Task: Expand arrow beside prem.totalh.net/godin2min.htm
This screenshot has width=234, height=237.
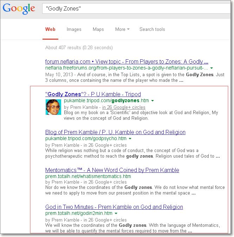Action: point(116,213)
